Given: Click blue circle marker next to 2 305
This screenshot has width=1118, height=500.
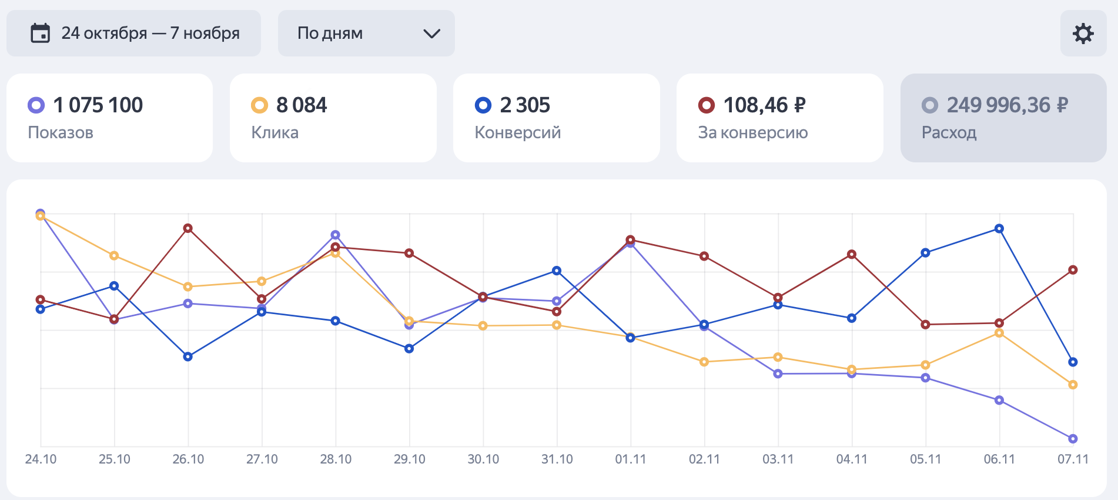Looking at the screenshot, I should pos(483,105).
